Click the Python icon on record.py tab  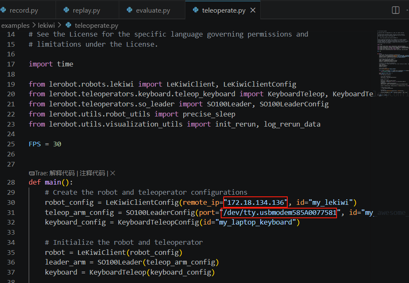3,10
